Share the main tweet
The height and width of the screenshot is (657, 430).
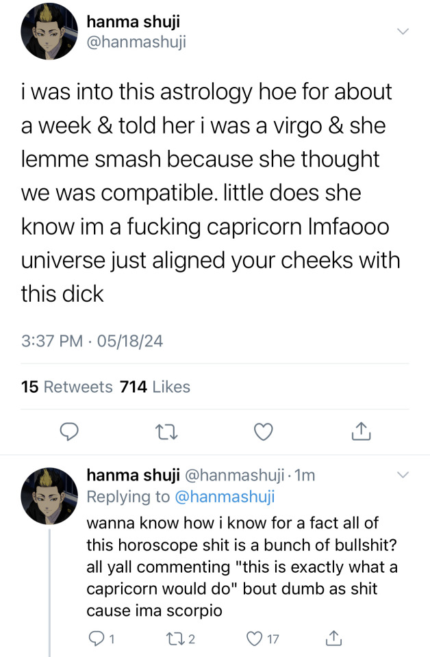(360, 431)
